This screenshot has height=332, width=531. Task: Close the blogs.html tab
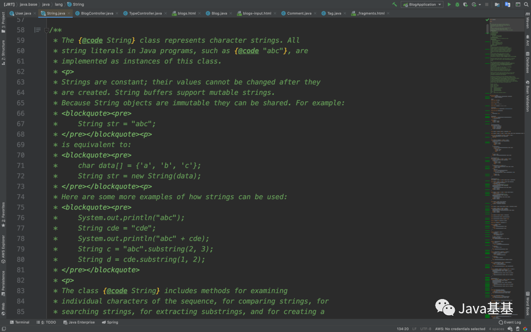click(199, 13)
